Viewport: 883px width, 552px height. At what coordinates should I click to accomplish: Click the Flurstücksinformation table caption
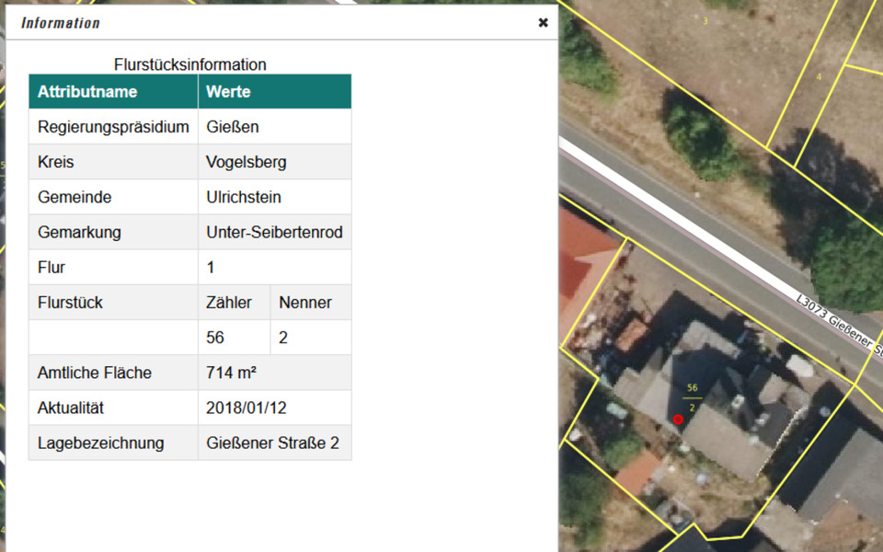click(189, 64)
